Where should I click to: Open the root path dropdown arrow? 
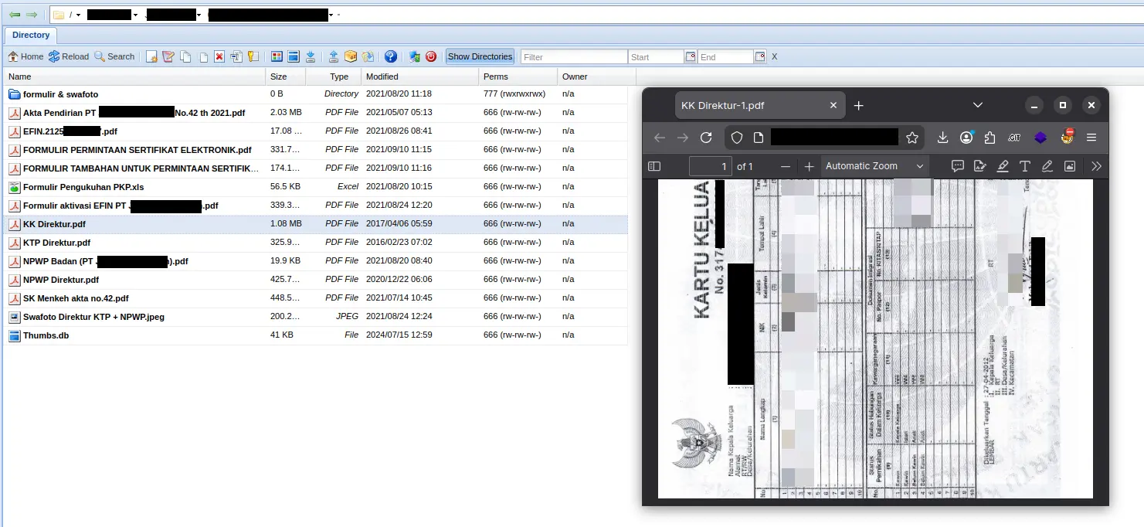coord(79,15)
